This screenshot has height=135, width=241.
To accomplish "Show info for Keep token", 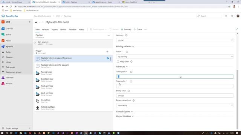I will 131,61.
